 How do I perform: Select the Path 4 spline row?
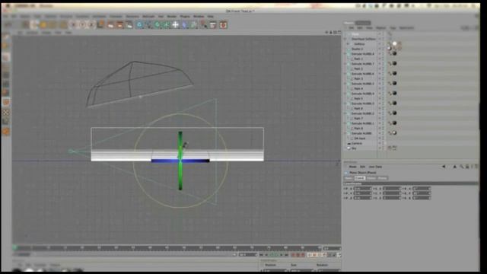[358, 88]
